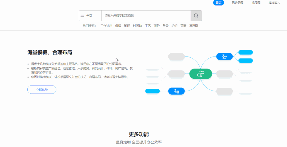This screenshot has width=287, height=147.
Task: Choose hot search term 组织
Action: pos(174,26)
